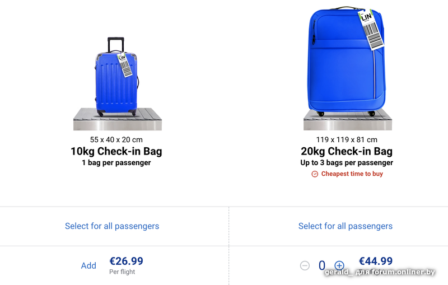Click the small blue 10kg suitcase image

(x=114, y=81)
